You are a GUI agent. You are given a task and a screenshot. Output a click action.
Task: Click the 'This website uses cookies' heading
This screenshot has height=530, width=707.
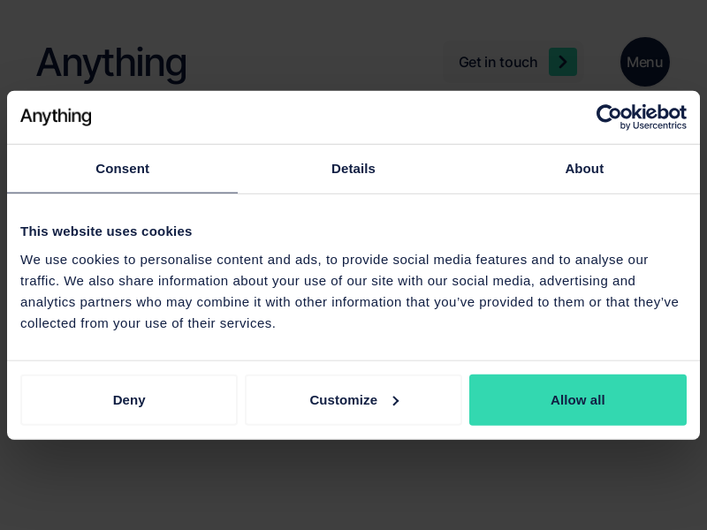pyautogui.click(x=106, y=231)
